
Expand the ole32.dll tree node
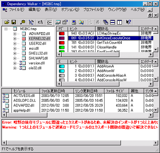point(15,68)
